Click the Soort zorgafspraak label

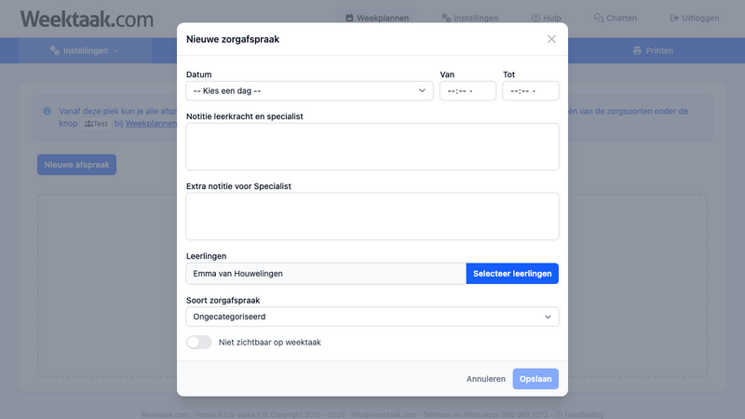pos(223,300)
